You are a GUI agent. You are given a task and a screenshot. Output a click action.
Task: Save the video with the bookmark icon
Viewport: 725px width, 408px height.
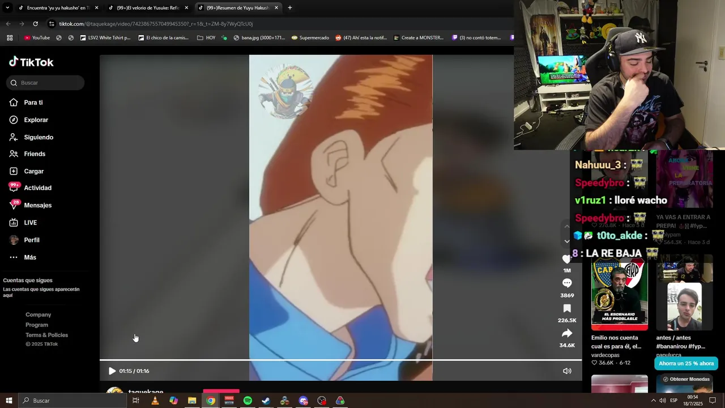click(567, 309)
